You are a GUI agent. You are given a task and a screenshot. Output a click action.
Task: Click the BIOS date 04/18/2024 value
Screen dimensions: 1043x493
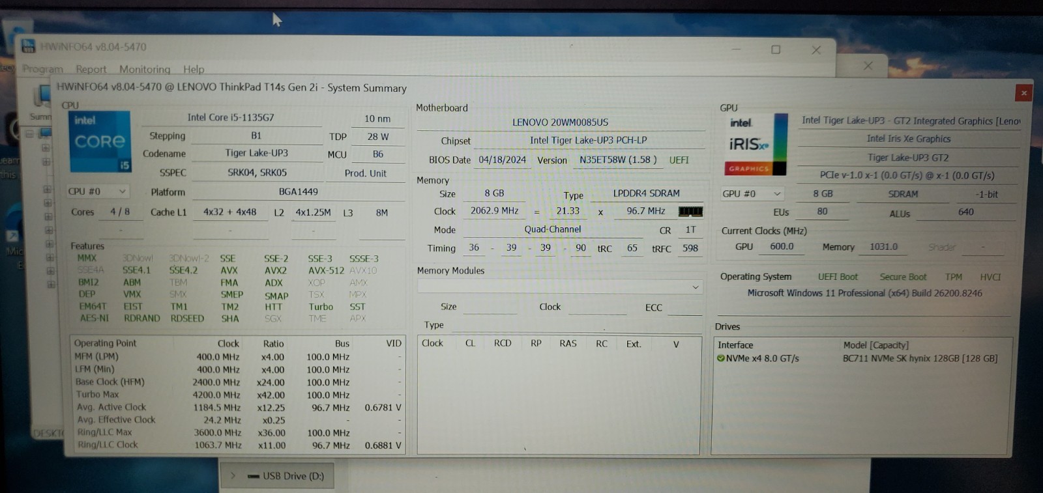[502, 160]
